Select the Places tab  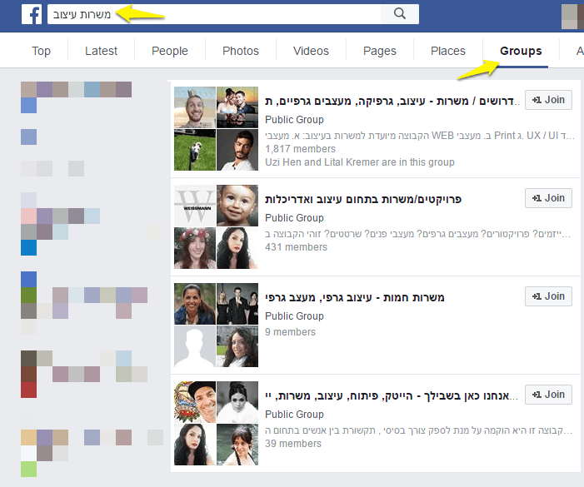[x=448, y=51]
